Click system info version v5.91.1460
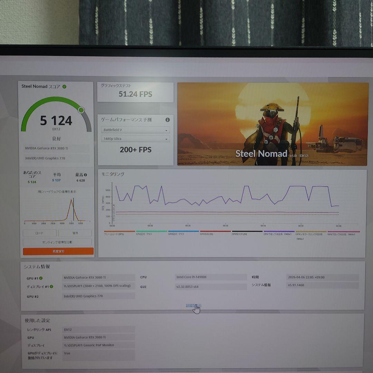 tap(322, 285)
